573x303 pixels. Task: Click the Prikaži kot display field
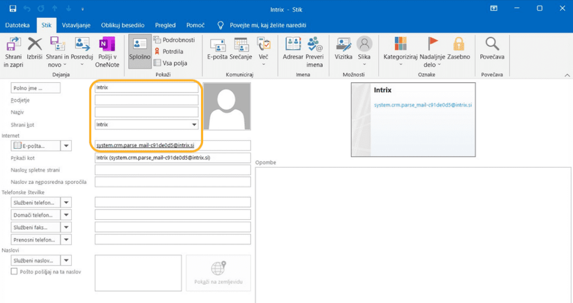click(172, 158)
